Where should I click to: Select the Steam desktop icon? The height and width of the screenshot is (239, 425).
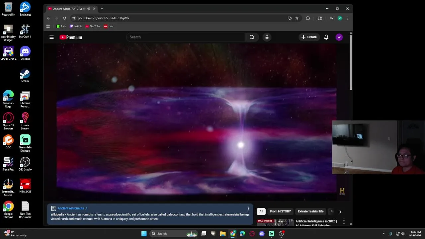(25, 75)
